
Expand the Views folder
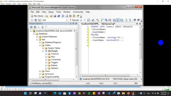point(40,71)
